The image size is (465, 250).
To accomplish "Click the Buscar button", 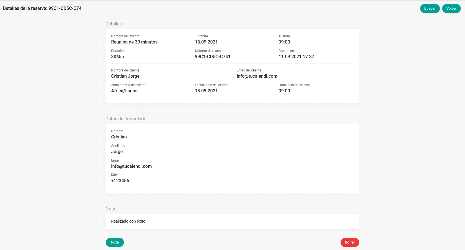I will [430, 8].
